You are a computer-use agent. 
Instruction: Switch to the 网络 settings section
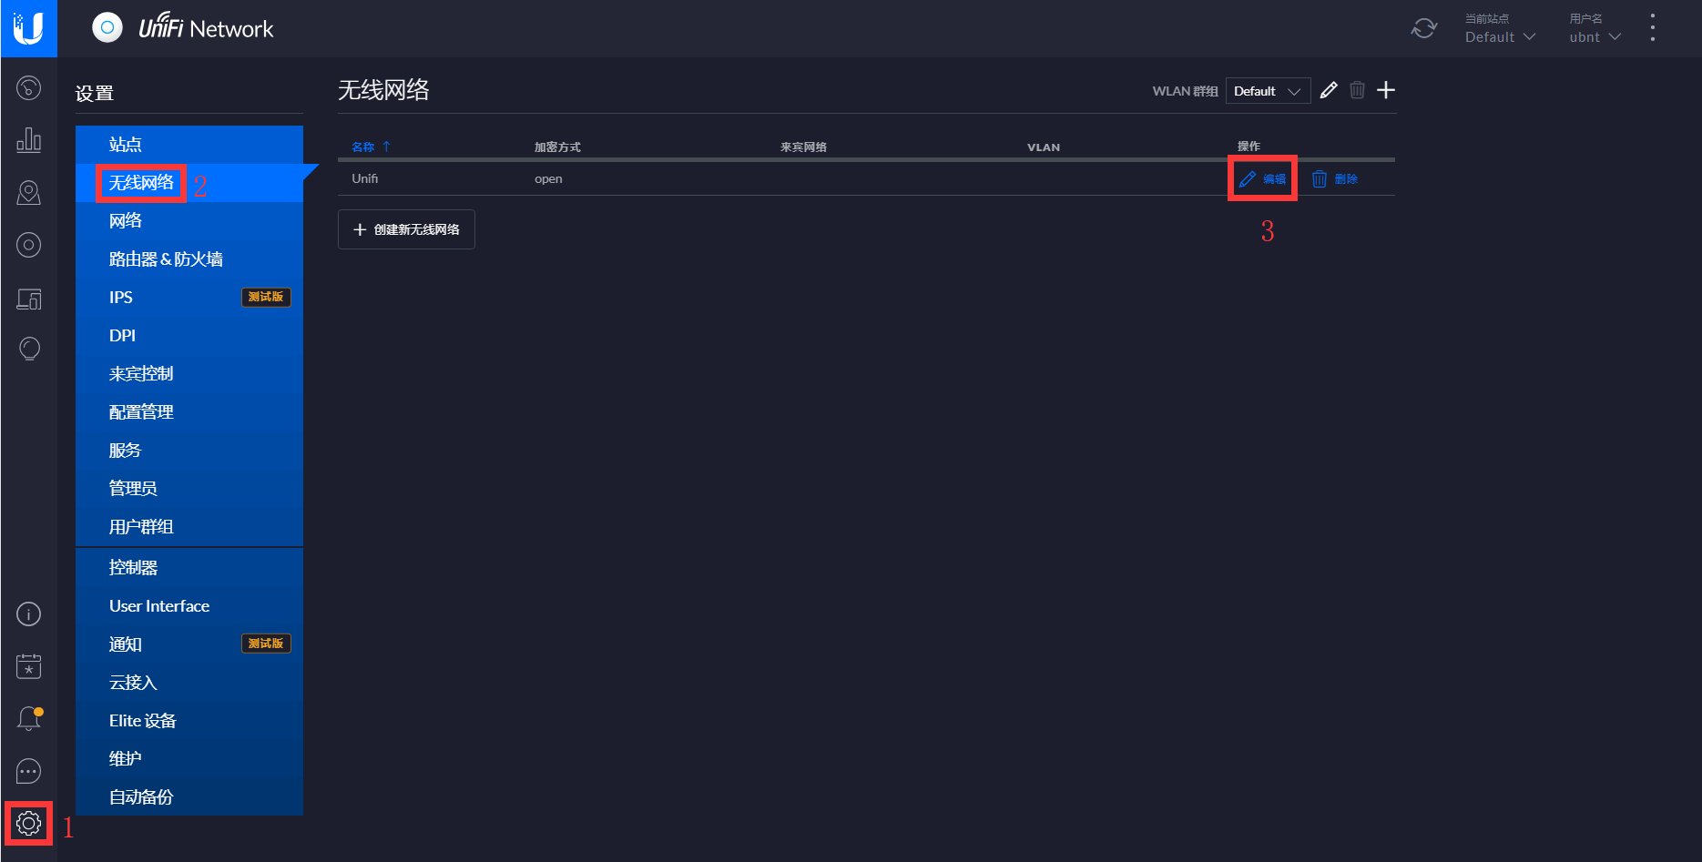point(126,220)
